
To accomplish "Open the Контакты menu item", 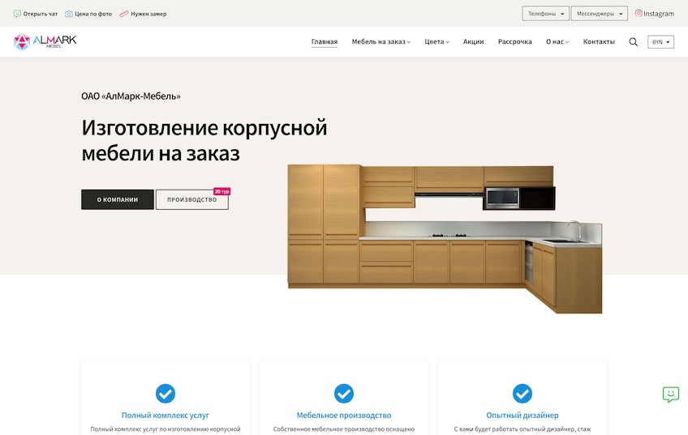I will 599,41.
